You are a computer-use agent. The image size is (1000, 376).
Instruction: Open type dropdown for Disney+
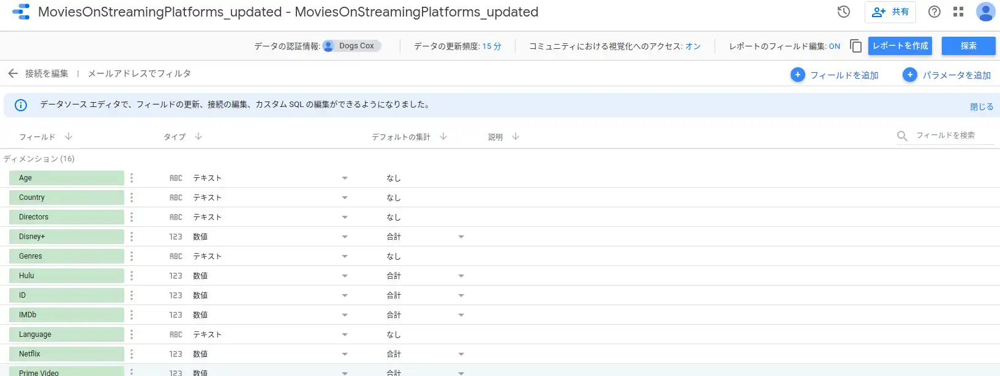345,237
